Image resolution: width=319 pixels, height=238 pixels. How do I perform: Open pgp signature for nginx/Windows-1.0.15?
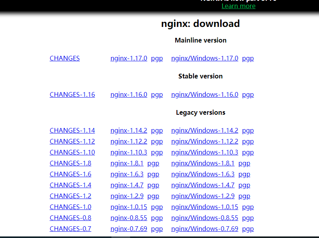(x=248, y=208)
